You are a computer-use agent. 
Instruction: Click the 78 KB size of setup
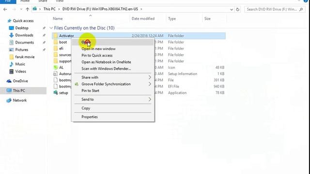tap(220, 93)
